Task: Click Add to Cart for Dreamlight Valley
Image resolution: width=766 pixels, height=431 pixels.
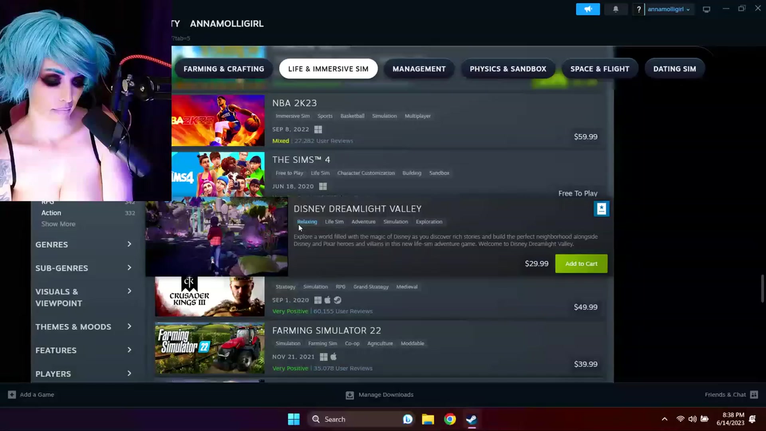Action: tap(581, 263)
